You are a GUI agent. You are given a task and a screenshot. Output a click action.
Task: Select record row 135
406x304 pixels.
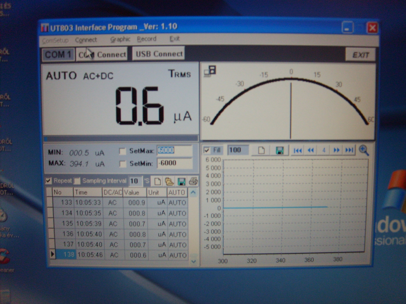pos(118,224)
